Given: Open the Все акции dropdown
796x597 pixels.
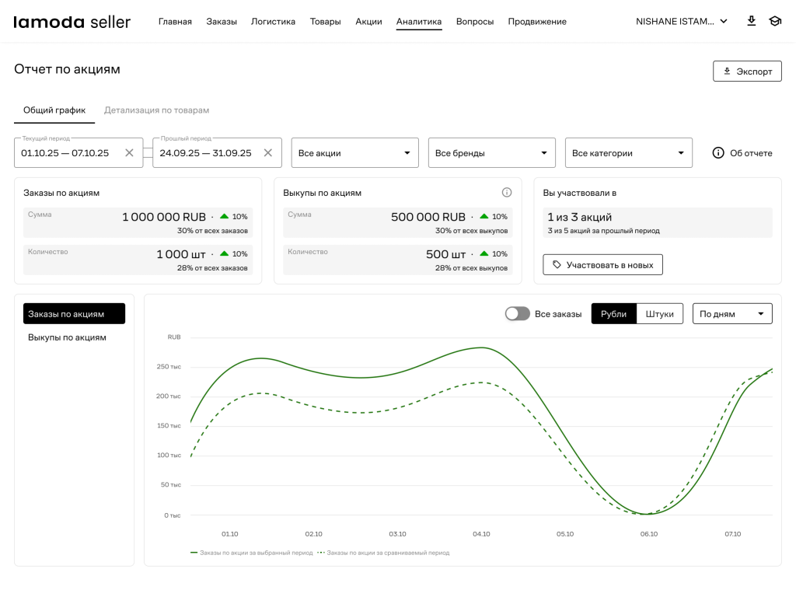Looking at the screenshot, I should coord(354,153).
